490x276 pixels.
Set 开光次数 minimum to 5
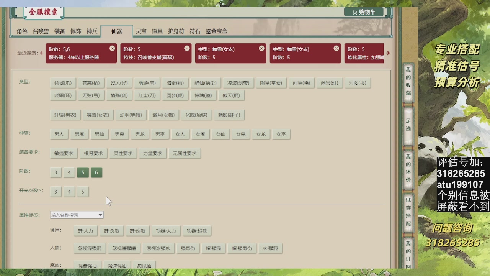(83, 192)
